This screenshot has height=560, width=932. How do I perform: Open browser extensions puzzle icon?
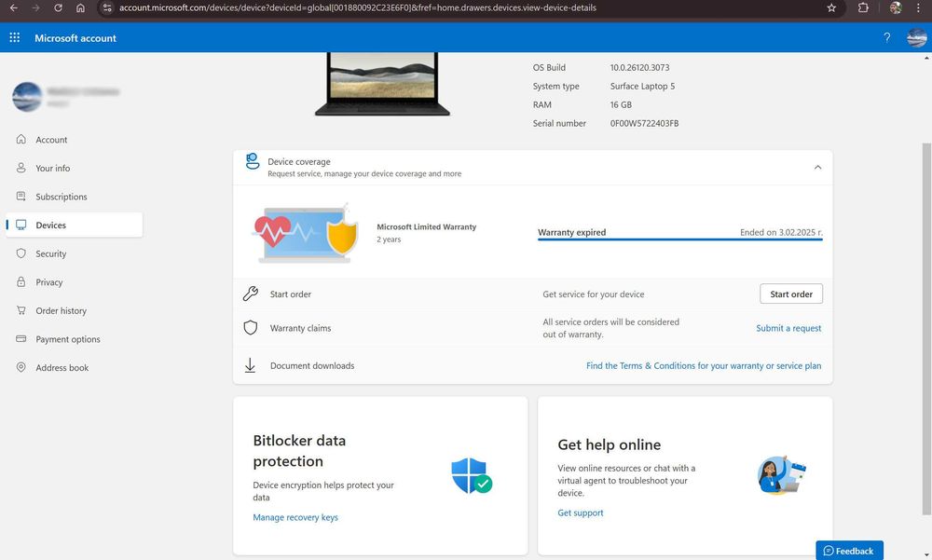click(863, 7)
